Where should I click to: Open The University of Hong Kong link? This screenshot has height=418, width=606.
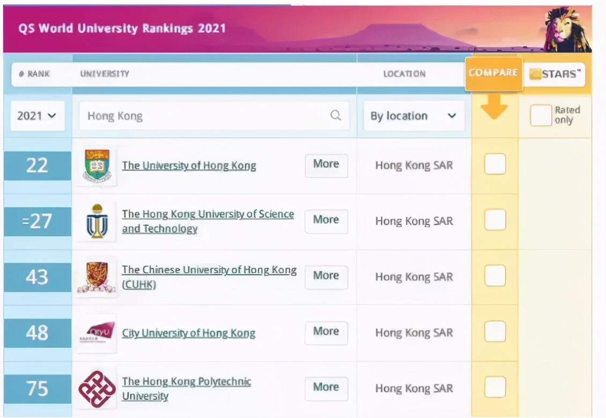tap(189, 166)
